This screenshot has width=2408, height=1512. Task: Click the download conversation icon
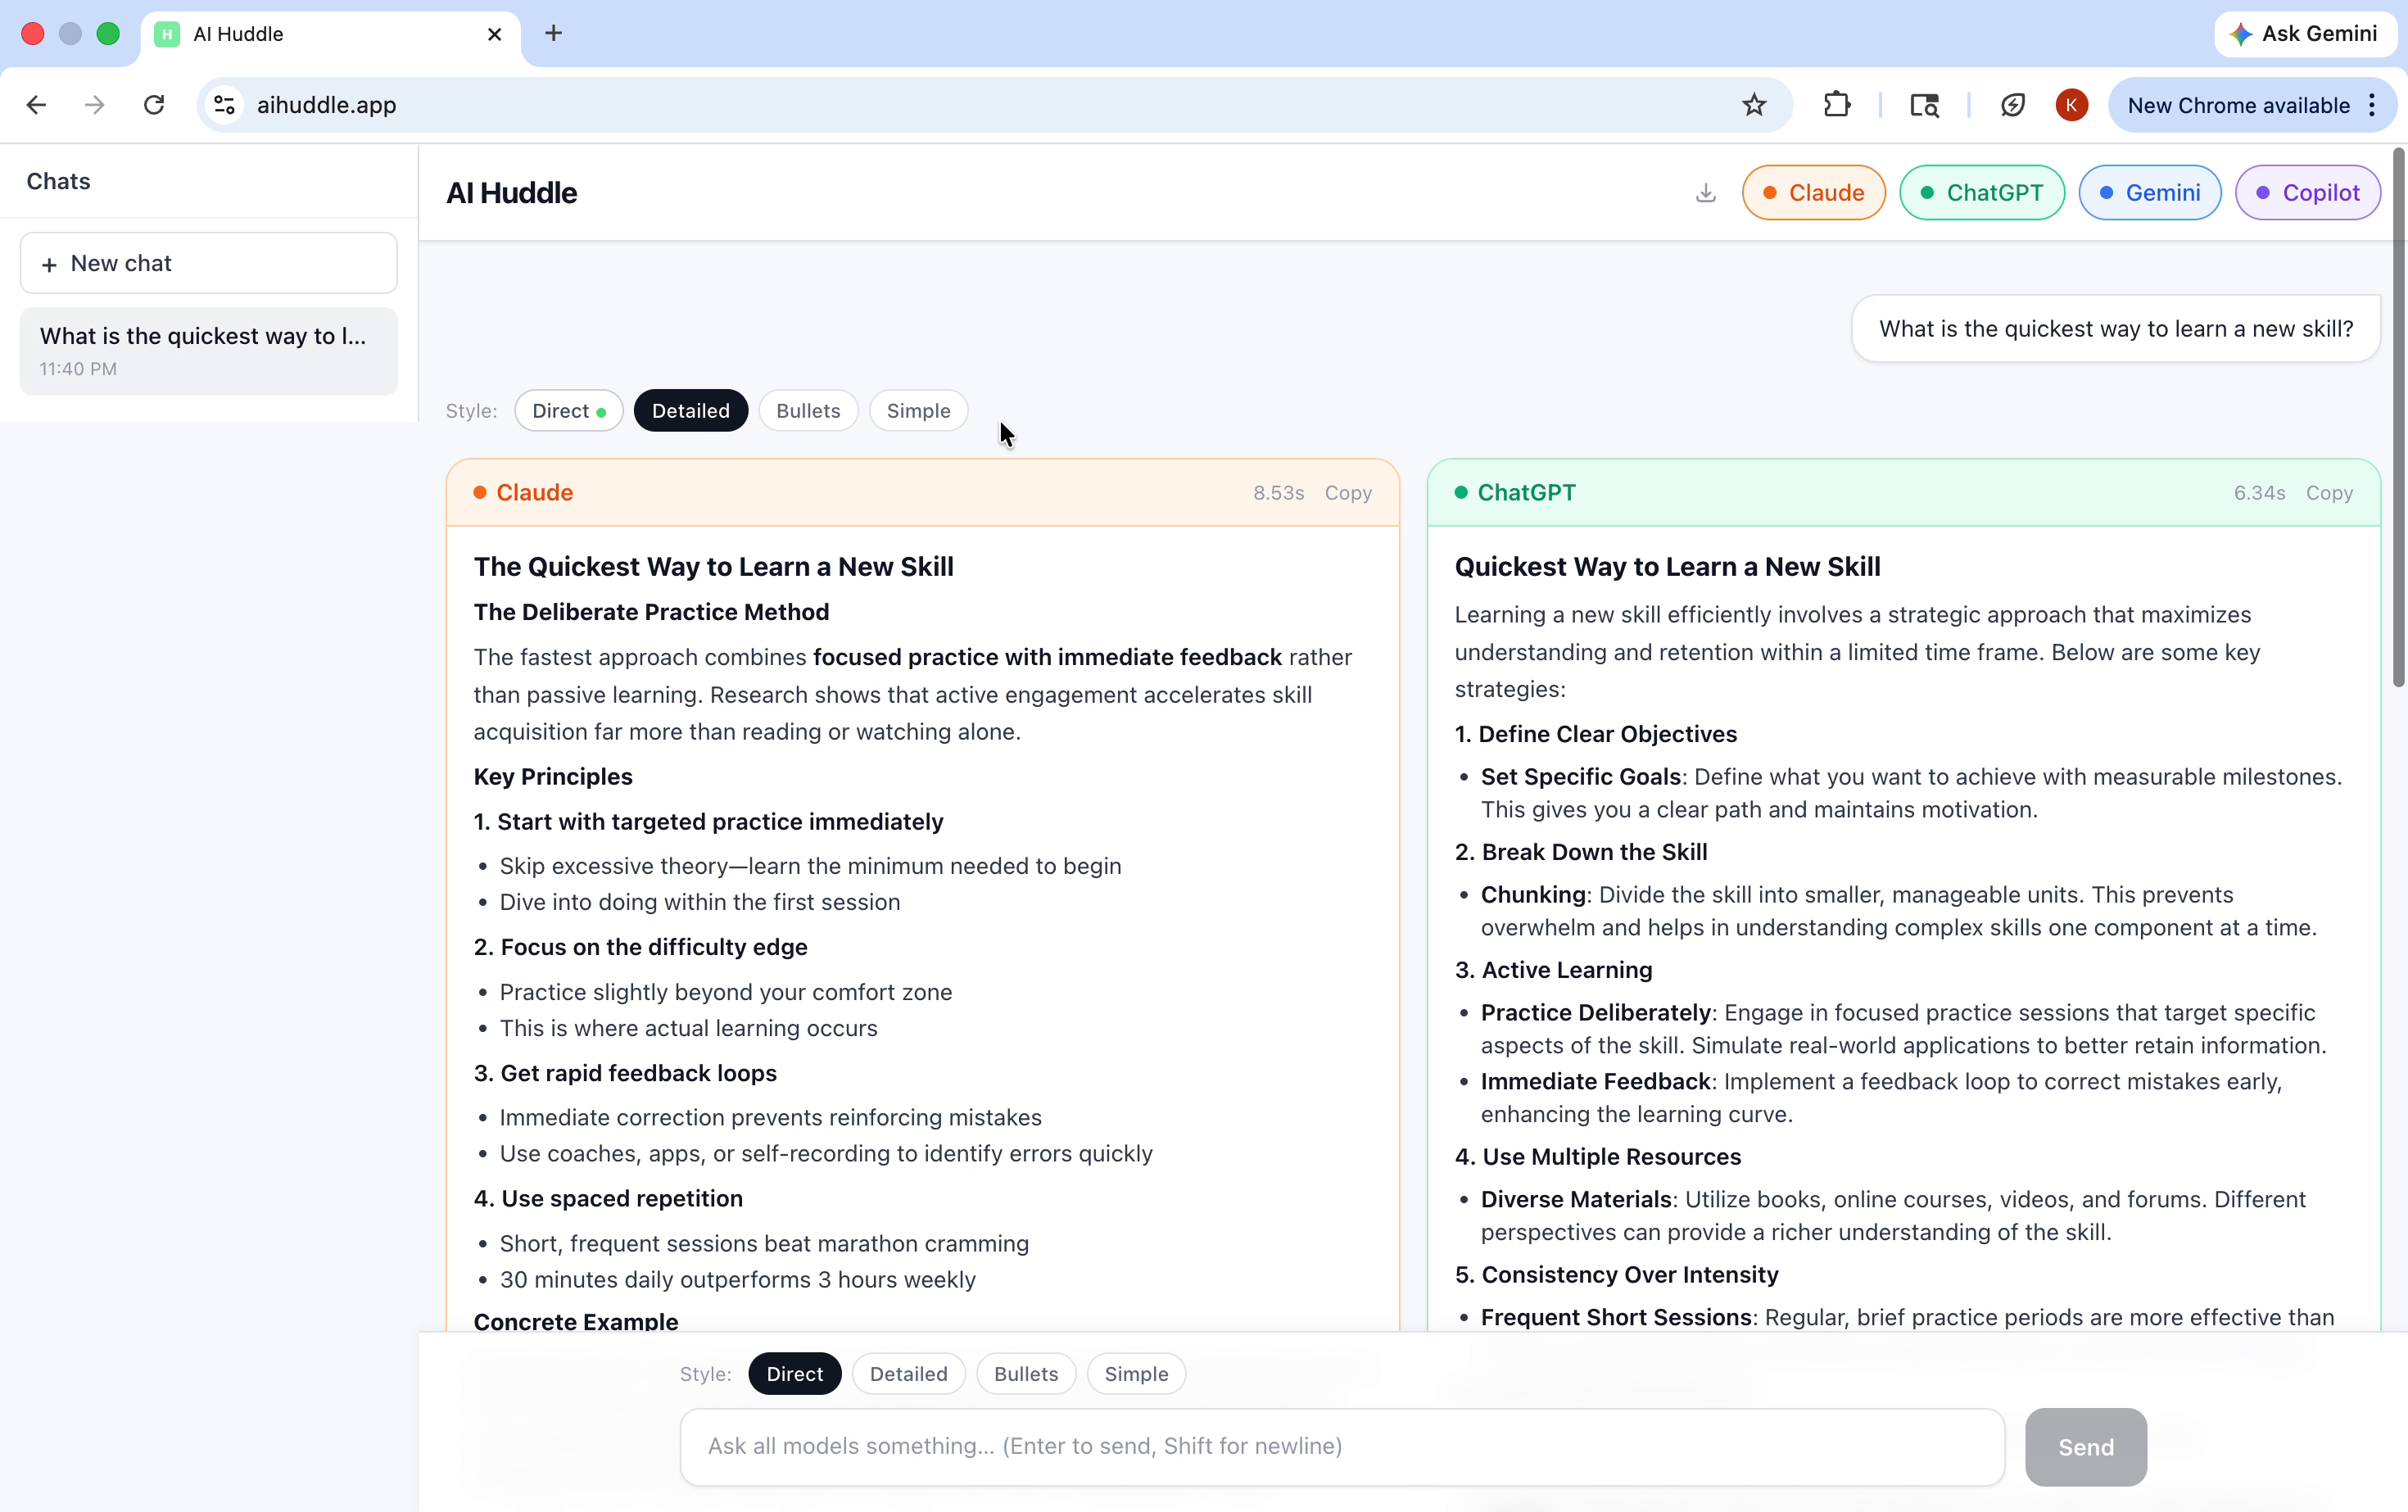(x=1705, y=193)
